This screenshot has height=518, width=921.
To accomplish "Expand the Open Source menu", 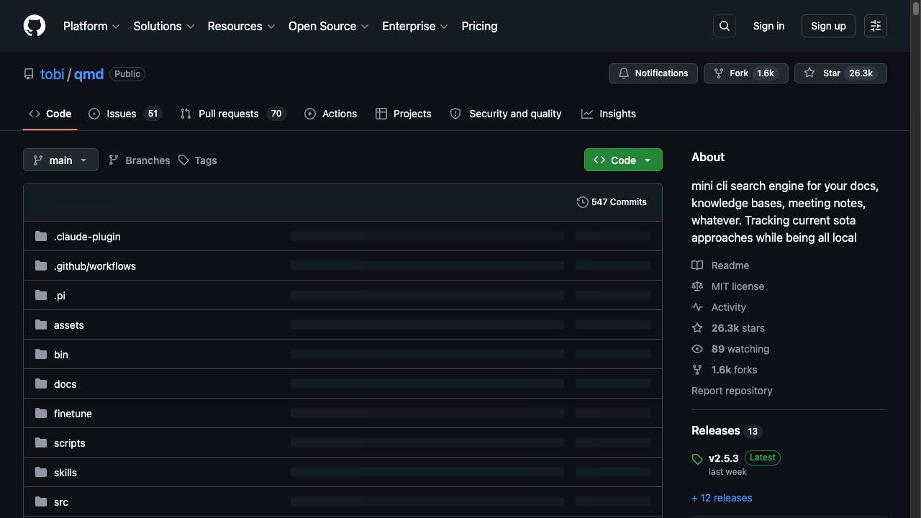I will 329,26.
